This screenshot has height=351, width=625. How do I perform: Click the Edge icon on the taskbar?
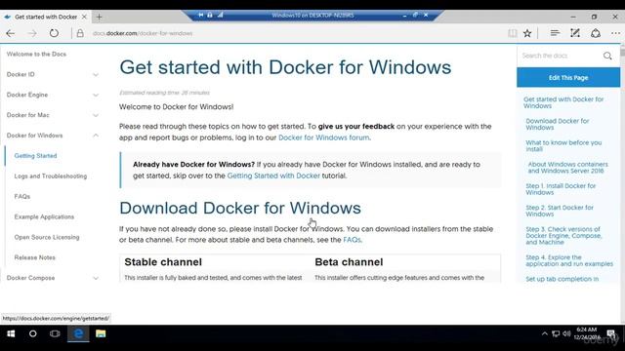tap(78, 333)
